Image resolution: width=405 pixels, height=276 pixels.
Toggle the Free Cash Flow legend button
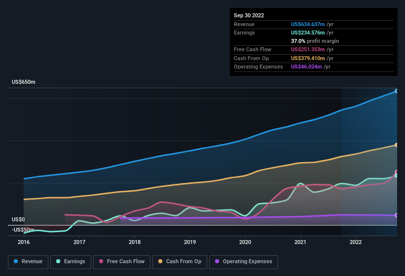tap(122, 262)
